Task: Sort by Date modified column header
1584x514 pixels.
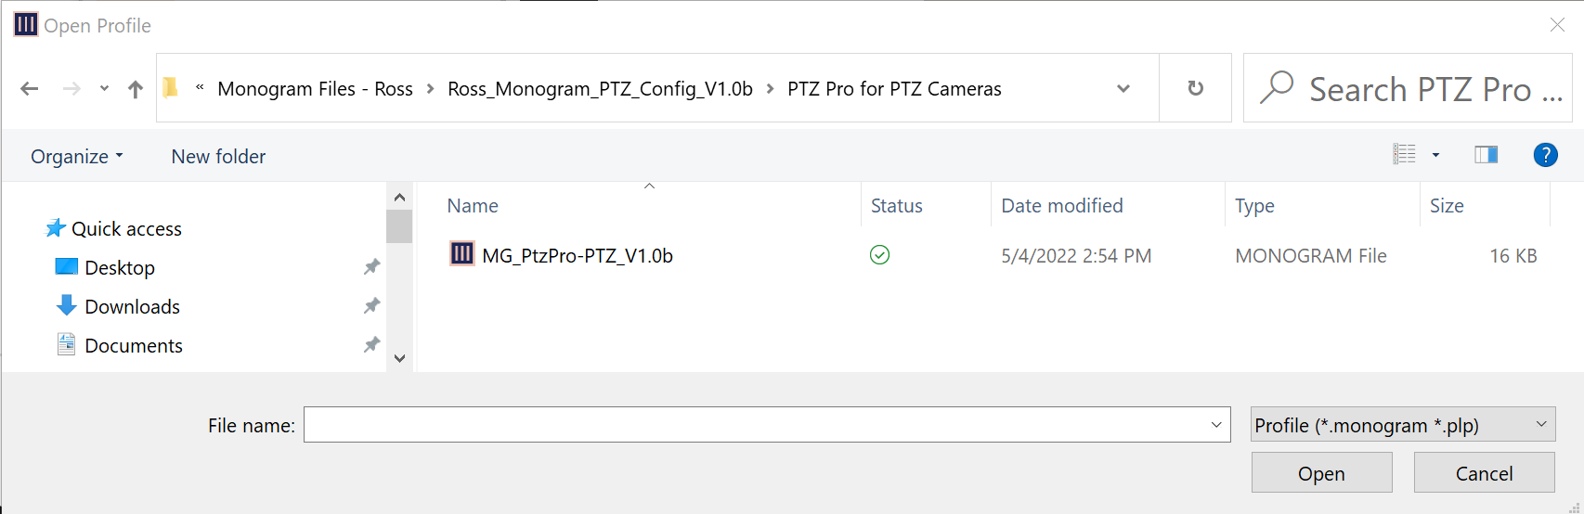Action: click(x=1061, y=206)
